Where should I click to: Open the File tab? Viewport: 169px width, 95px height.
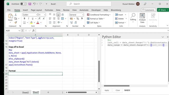(x=9, y=10)
